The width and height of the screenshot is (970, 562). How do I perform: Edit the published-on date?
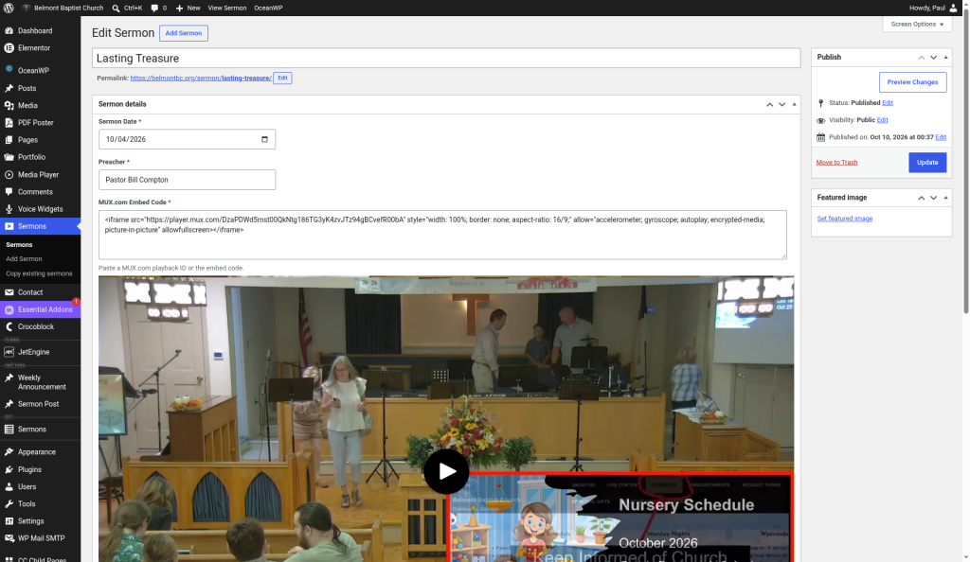point(941,137)
